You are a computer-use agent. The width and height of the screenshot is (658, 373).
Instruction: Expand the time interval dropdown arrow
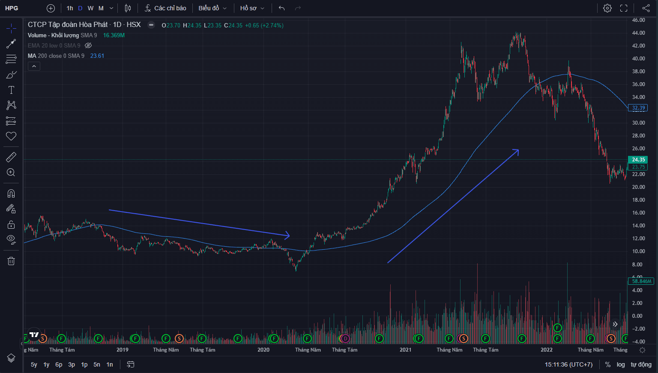tap(111, 8)
